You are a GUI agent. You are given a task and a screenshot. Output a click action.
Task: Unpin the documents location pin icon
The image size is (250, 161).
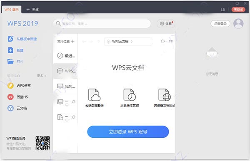point(73,117)
